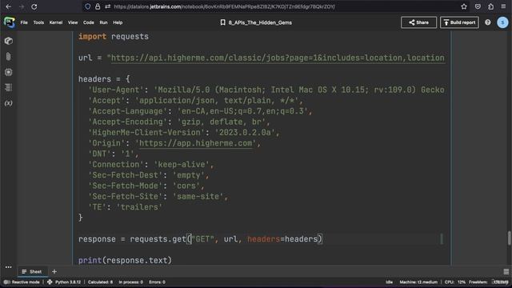Click the notebook vertical scrollbar thumb
The width and height of the screenshot is (512, 288).
pyautogui.click(x=509, y=238)
